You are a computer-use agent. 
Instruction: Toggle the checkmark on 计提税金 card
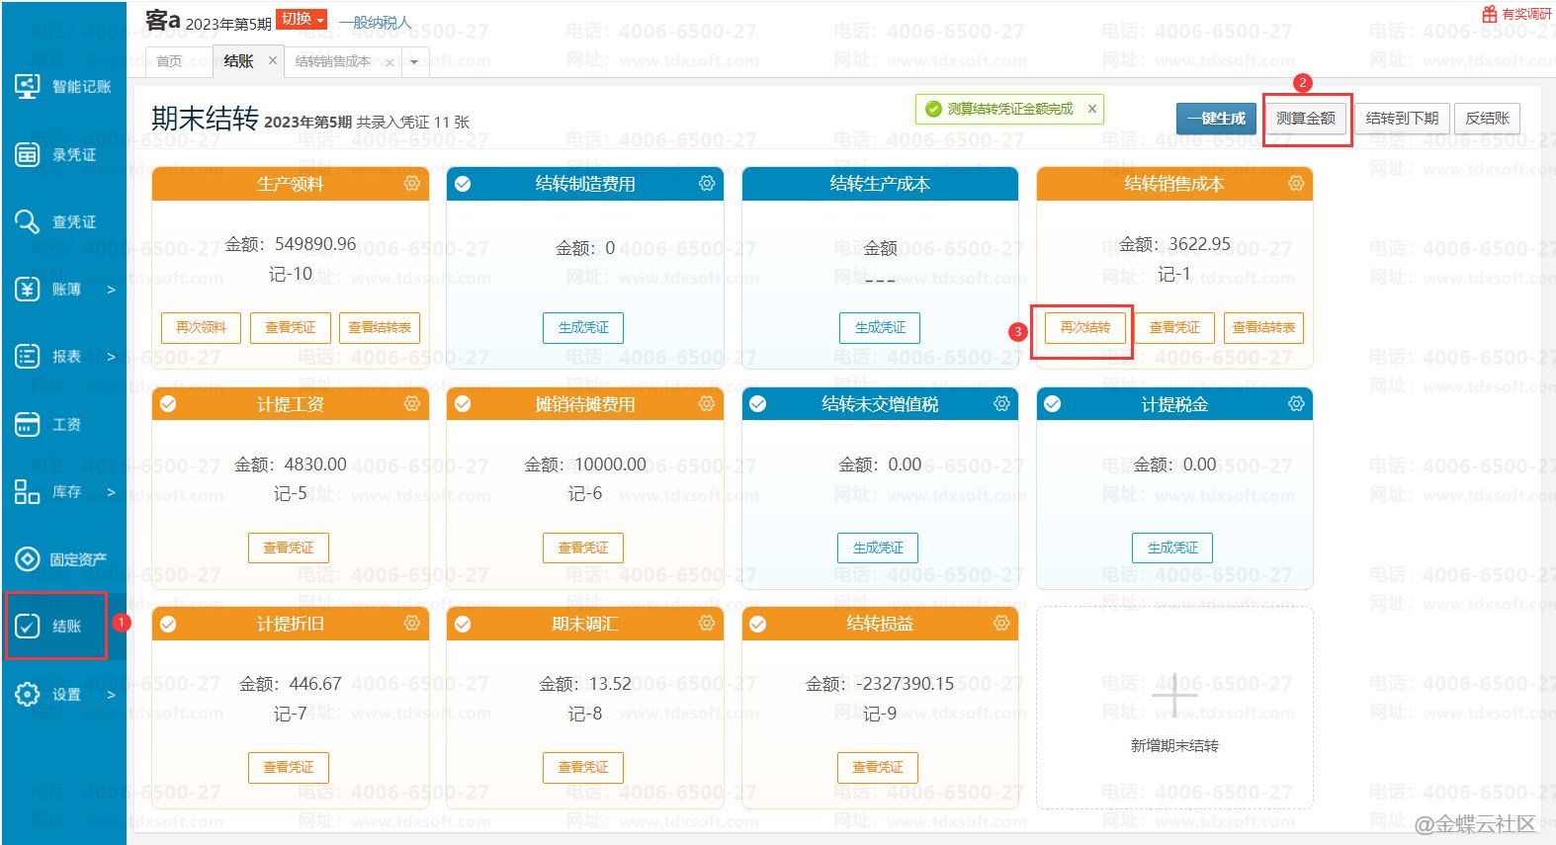point(1053,404)
